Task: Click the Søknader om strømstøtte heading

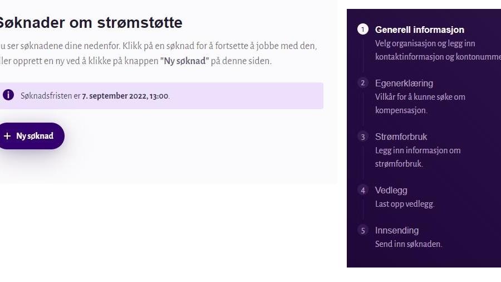Action: (90, 23)
